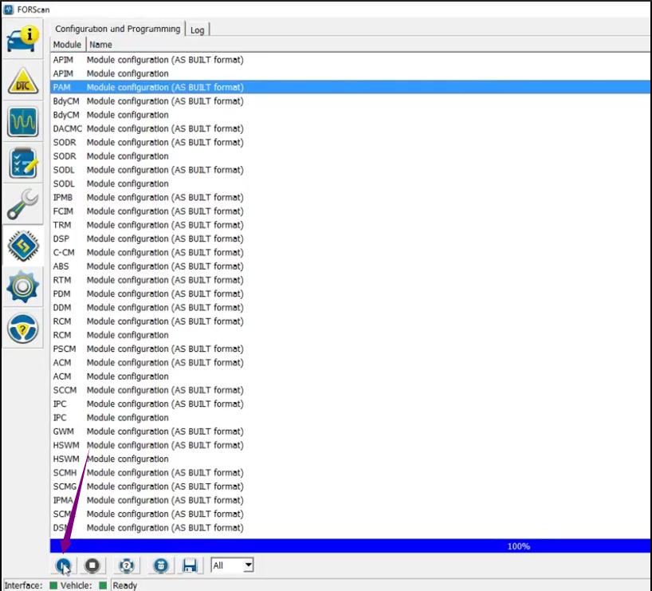Select RCM plain Module configuration row
This screenshot has width=652, height=591.
(x=351, y=335)
